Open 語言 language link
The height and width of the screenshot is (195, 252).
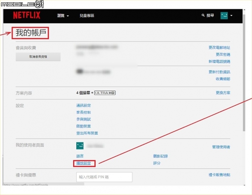tap(80, 156)
